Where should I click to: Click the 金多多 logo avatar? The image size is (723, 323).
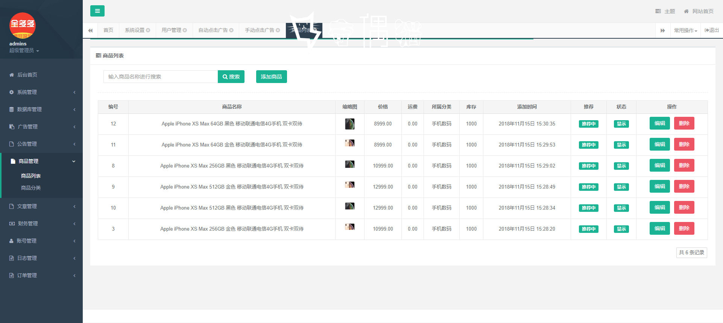pyautogui.click(x=23, y=26)
